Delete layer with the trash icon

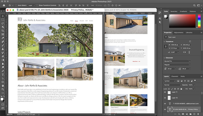198,114
